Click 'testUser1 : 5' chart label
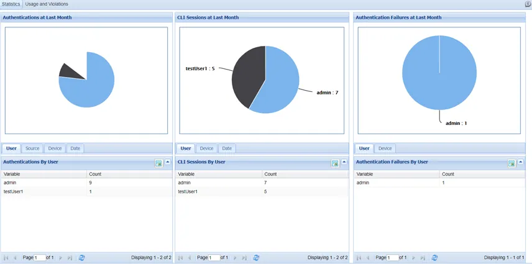The width and height of the screenshot is (532, 264). pyautogui.click(x=200, y=68)
